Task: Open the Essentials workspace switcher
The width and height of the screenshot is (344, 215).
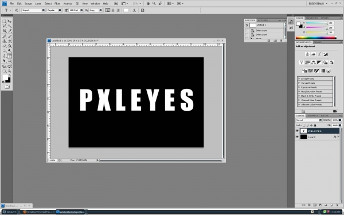Action: coord(318,3)
